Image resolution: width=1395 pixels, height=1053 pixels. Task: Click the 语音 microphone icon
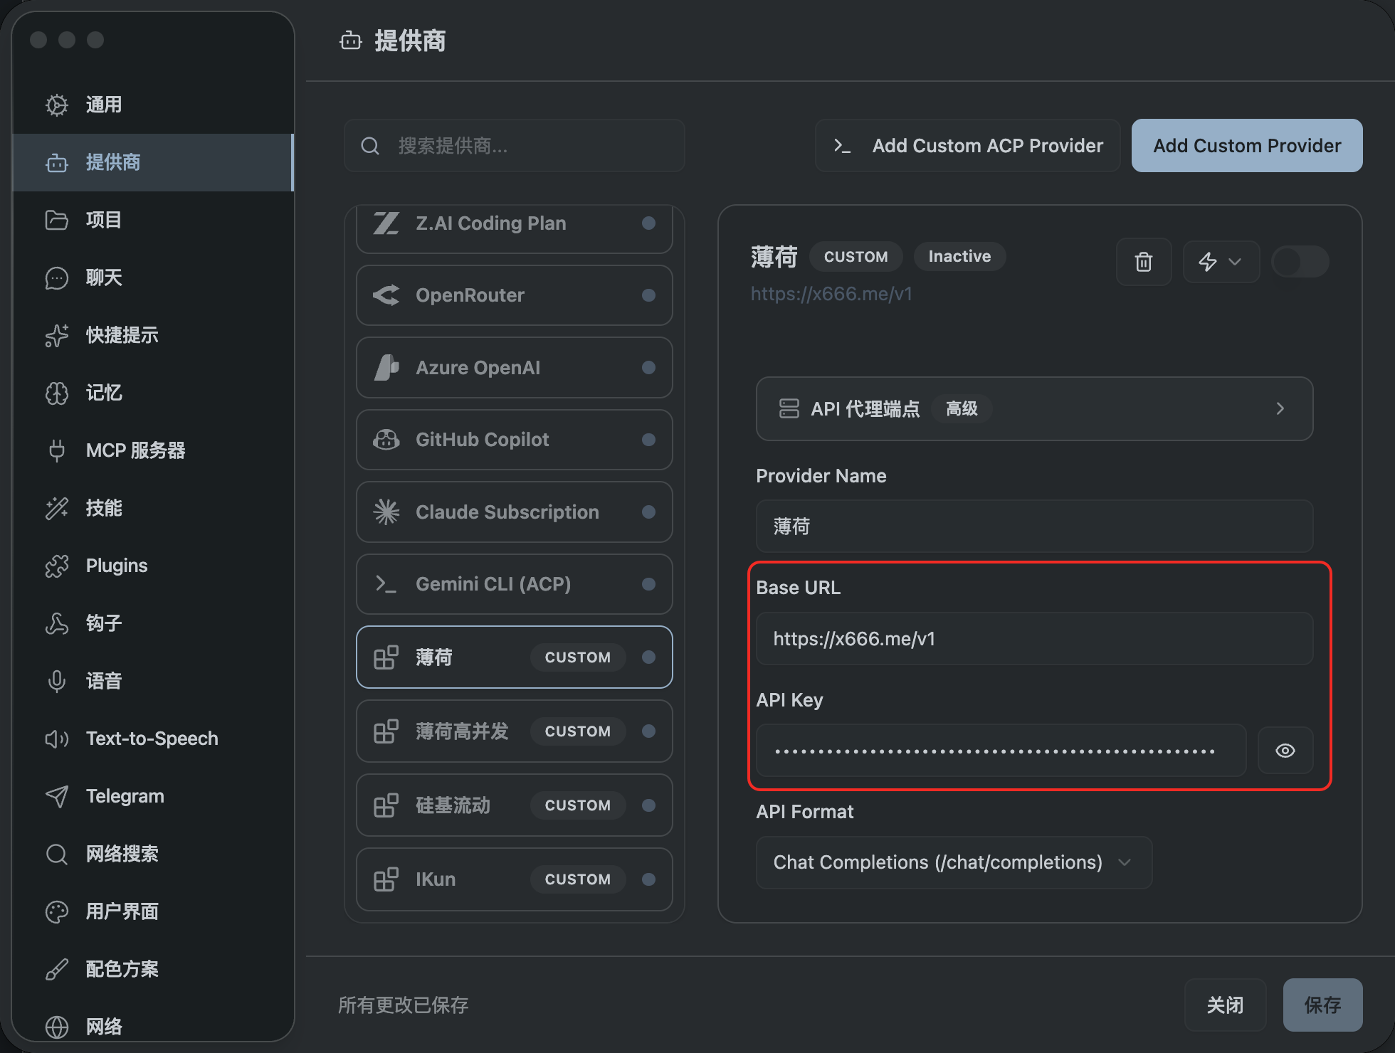coord(57,681)
